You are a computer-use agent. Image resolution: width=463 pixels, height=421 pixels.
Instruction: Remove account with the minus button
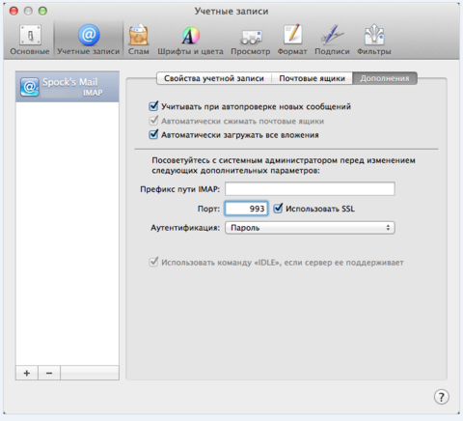[49, 373]
